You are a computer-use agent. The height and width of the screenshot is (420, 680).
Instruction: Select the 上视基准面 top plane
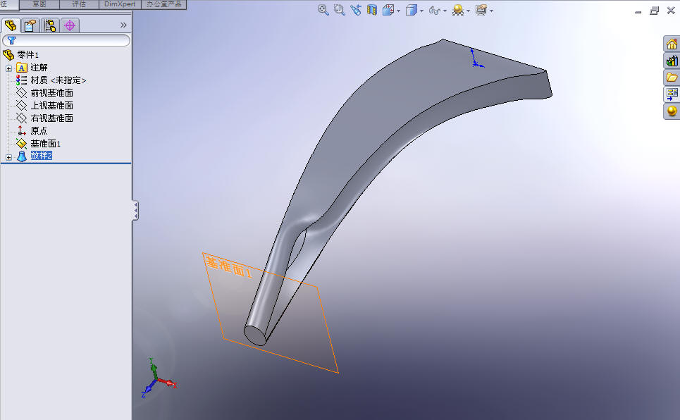tap(51, 106)
